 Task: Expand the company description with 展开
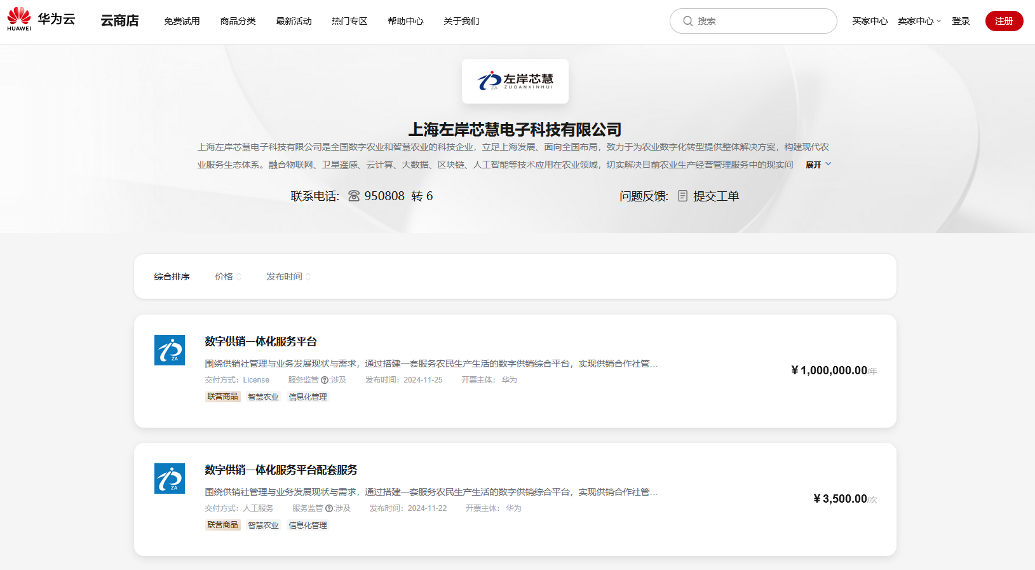click(818, 165)
